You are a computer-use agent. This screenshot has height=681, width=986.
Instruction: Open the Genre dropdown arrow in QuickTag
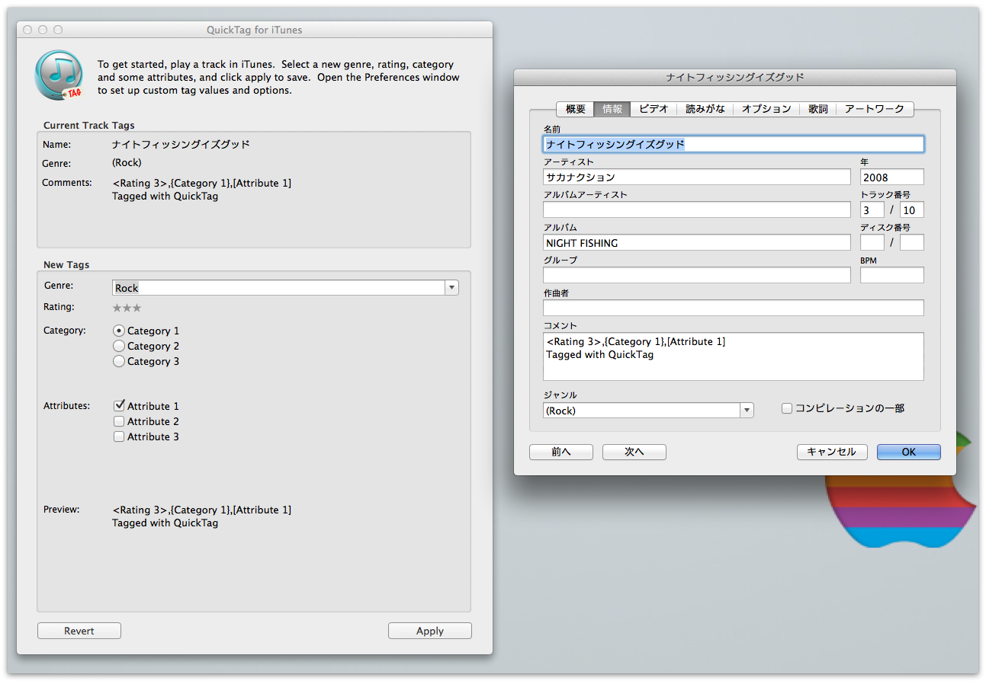(452, 288)
